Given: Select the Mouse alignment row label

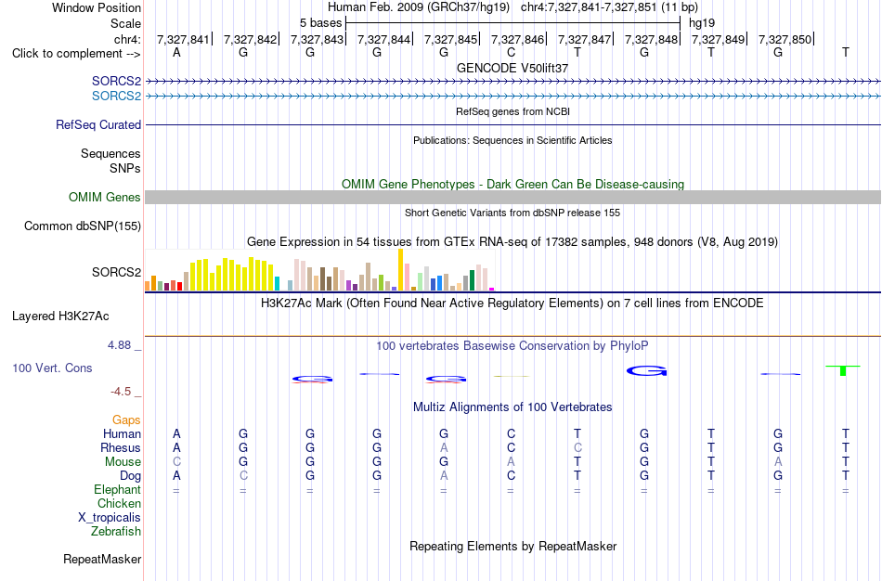Looking at the screenshot, I should point(123,462).
